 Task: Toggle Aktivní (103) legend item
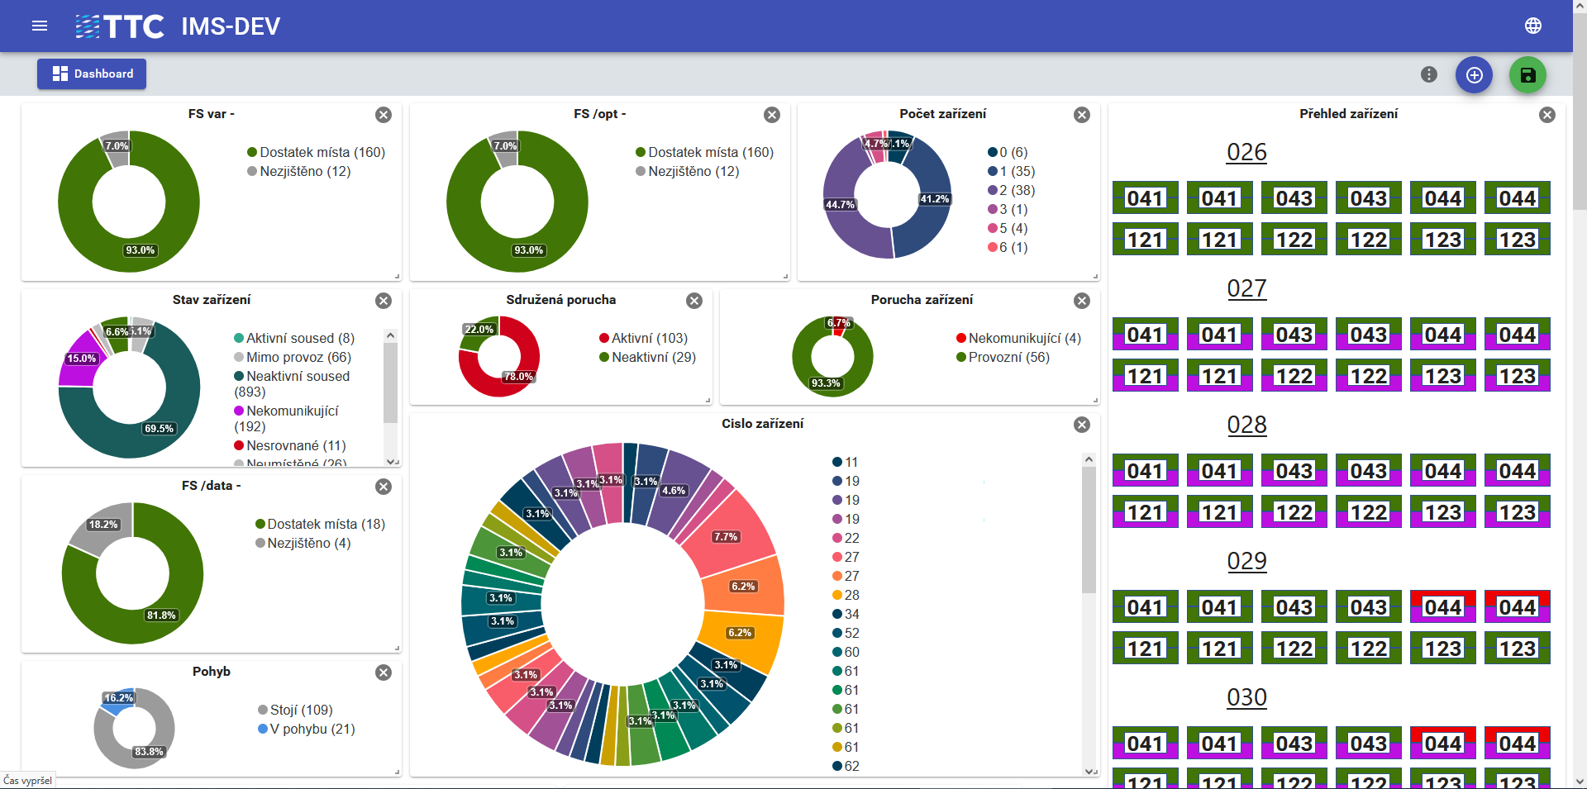643,338
